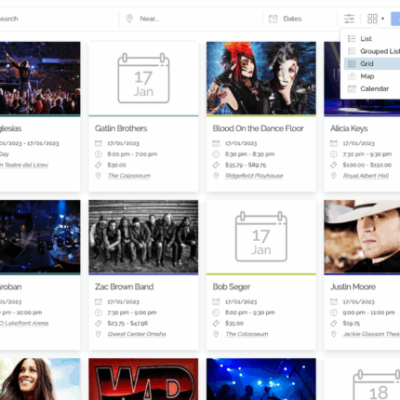Image resolution: width=400 pixels, height=400 pixels.
Task: Click the clock icon on Justin Moore card
Action: click(x=334, y=313)
